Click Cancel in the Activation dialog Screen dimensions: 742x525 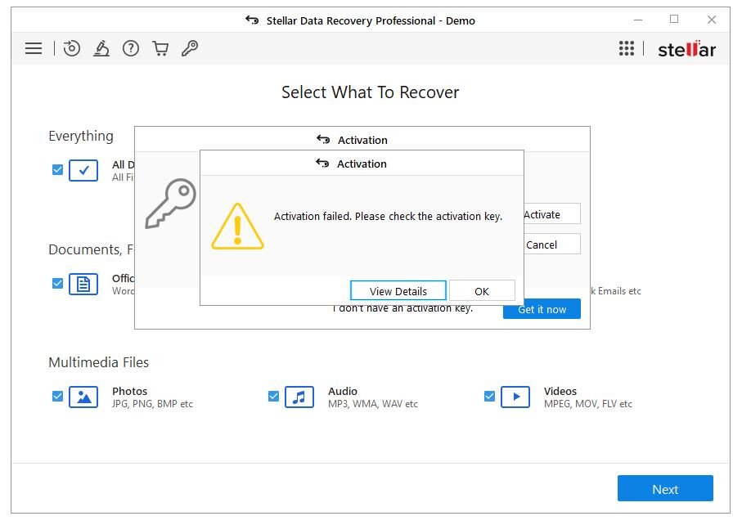coord(551,245)
